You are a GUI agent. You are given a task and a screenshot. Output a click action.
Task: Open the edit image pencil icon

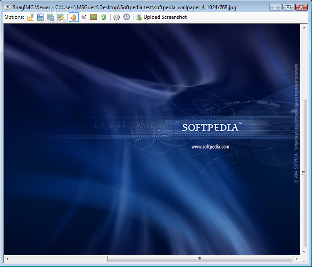click(x=61, y=17)
